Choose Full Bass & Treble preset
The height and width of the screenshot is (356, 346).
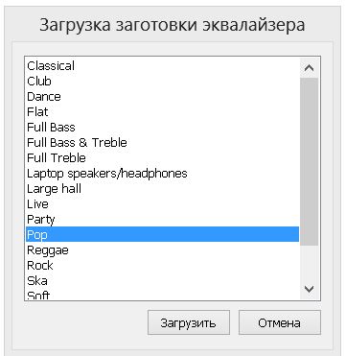(162, 143)
